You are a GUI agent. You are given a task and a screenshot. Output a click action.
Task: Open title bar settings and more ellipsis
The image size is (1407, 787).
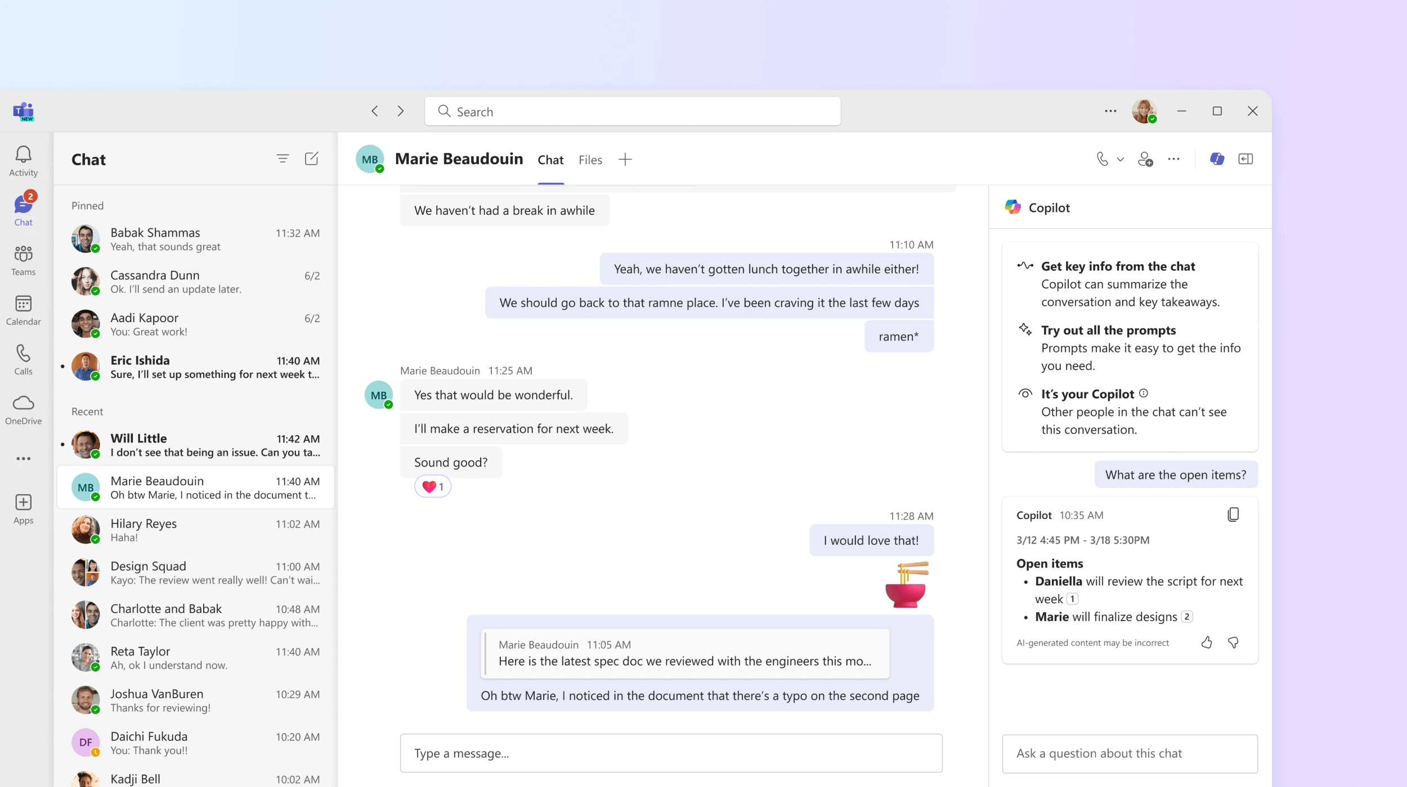1110,111
